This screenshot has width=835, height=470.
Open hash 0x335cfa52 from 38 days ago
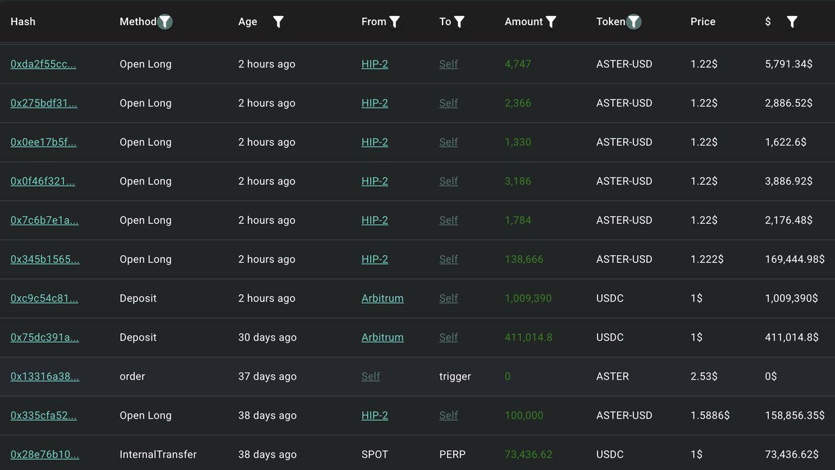[x=43, y=416]
